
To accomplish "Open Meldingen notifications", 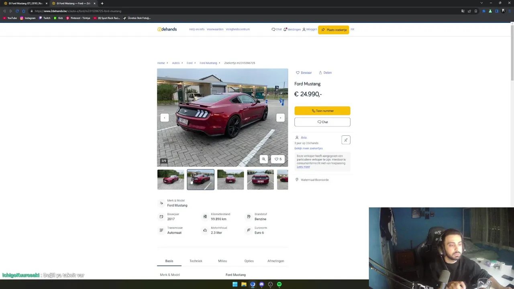I will [292, 29].
